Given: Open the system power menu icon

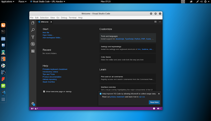Looking at the screenshot, I should (x=205, y=2).
